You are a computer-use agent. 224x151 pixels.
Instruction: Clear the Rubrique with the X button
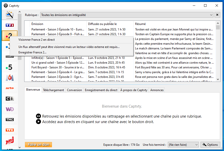(x=217, y=15)
